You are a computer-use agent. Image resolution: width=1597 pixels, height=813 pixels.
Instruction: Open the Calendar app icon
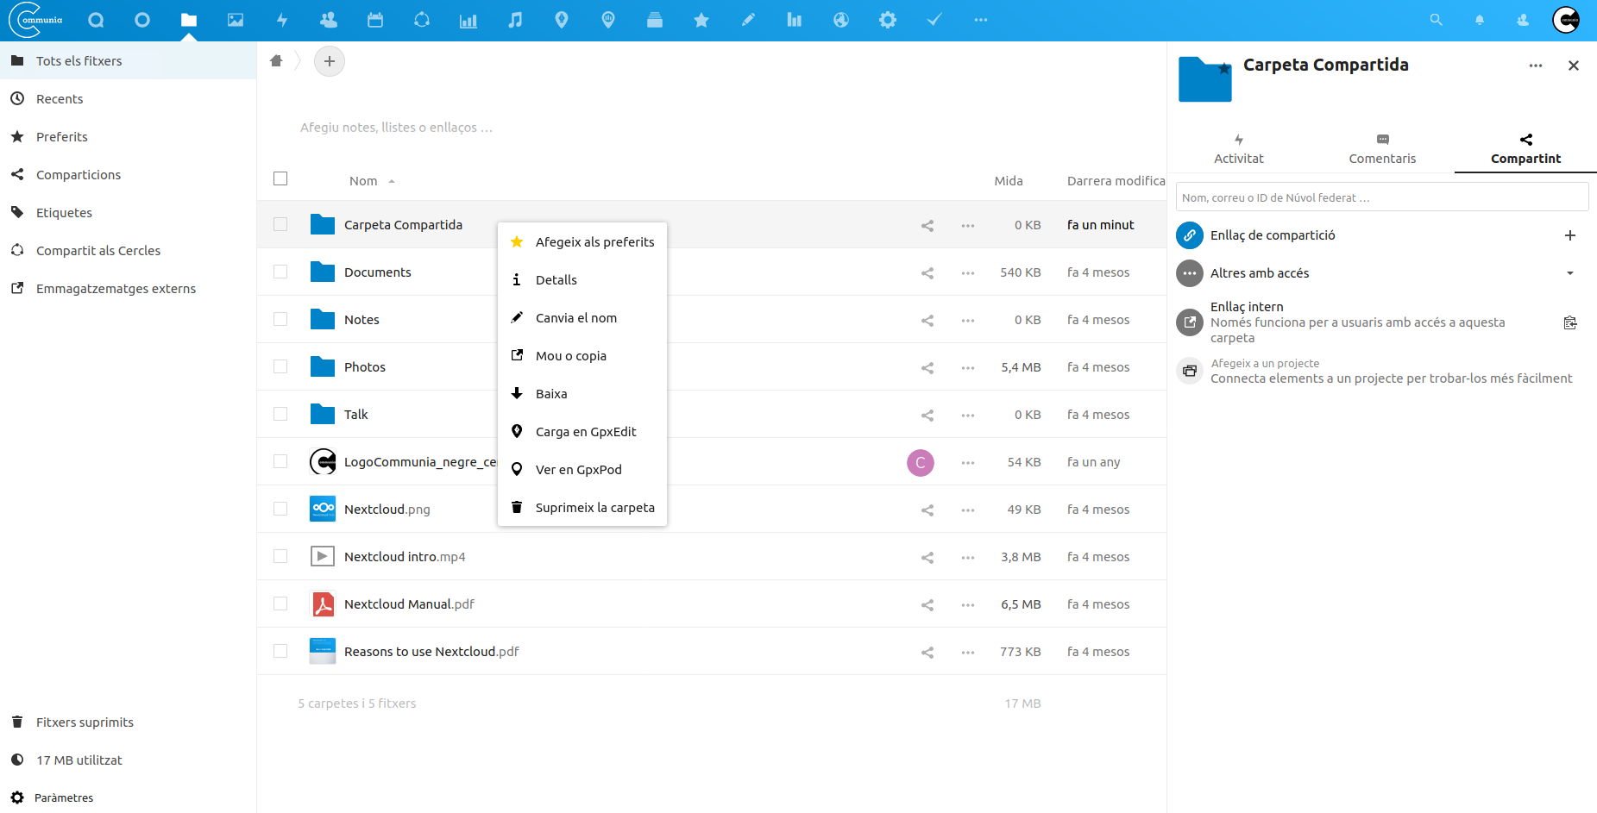click(375, 20)
